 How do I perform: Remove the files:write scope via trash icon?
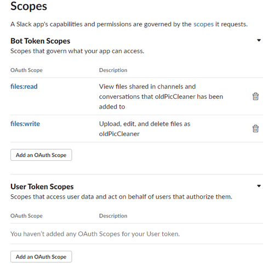coord(255,128)
